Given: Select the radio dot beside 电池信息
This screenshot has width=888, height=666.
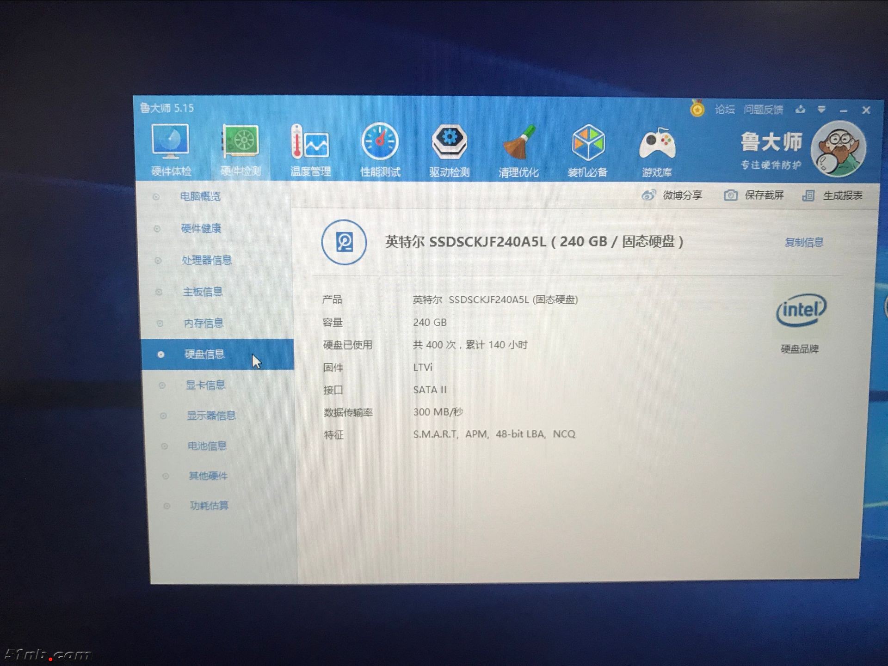Looking at the screenshot, I should tap(165, 446).
